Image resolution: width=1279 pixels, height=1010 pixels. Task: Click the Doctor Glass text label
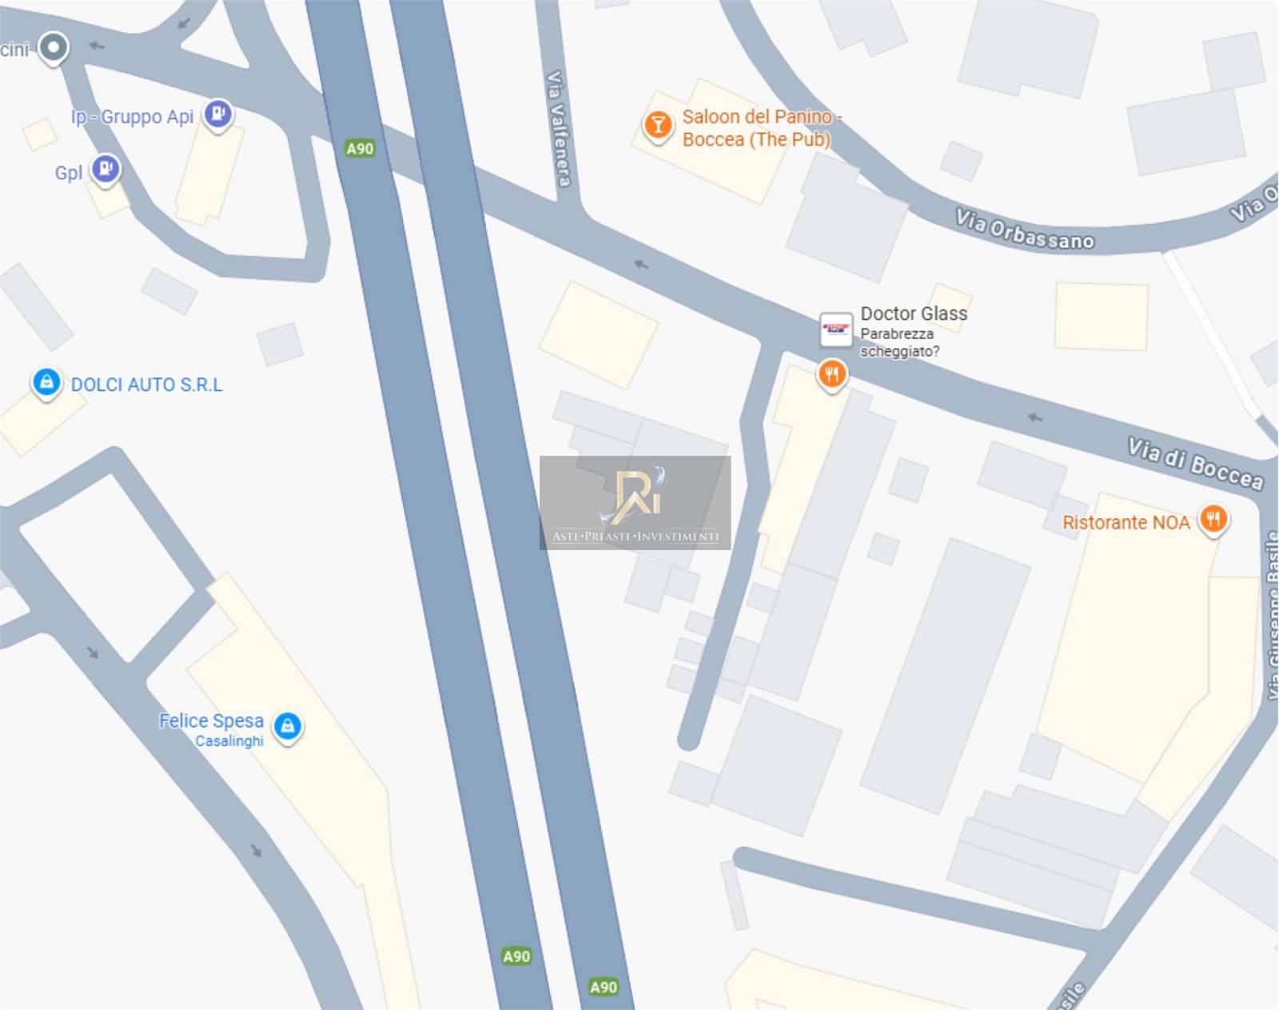914,313
